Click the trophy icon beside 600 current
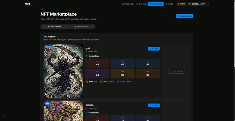 [101, 82]
